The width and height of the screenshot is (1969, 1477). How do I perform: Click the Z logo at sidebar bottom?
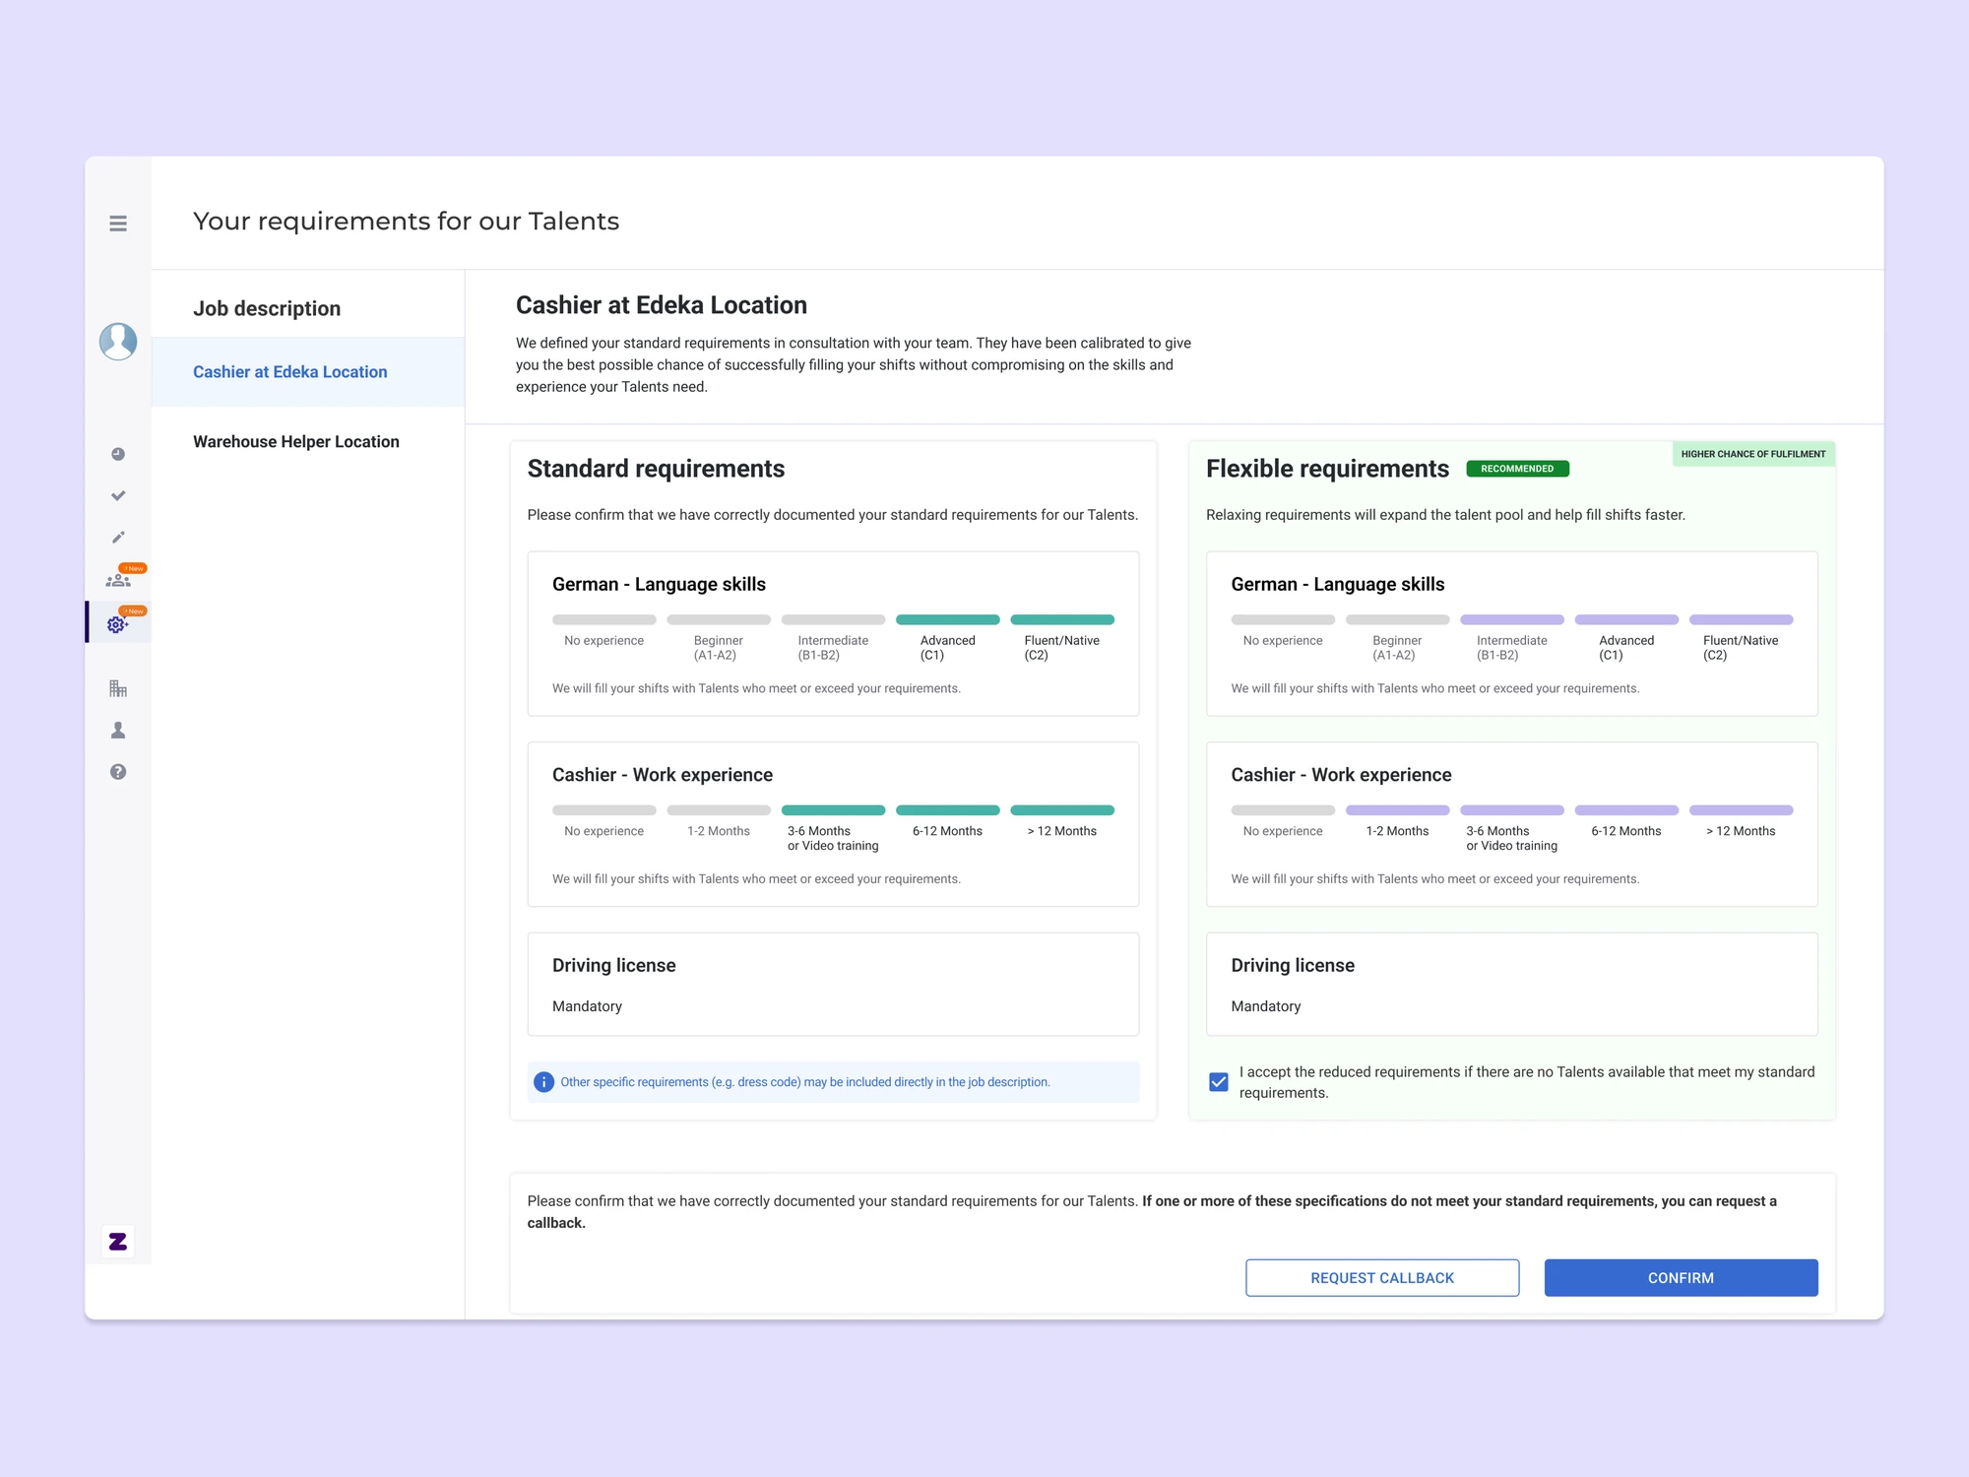(118, 1242)
